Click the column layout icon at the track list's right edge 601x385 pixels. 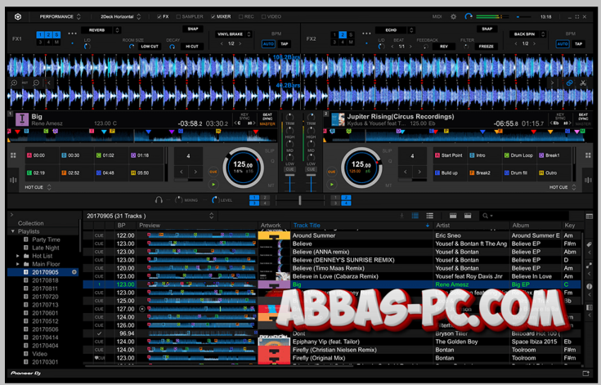pyautogui.click(x=590, y=216)
